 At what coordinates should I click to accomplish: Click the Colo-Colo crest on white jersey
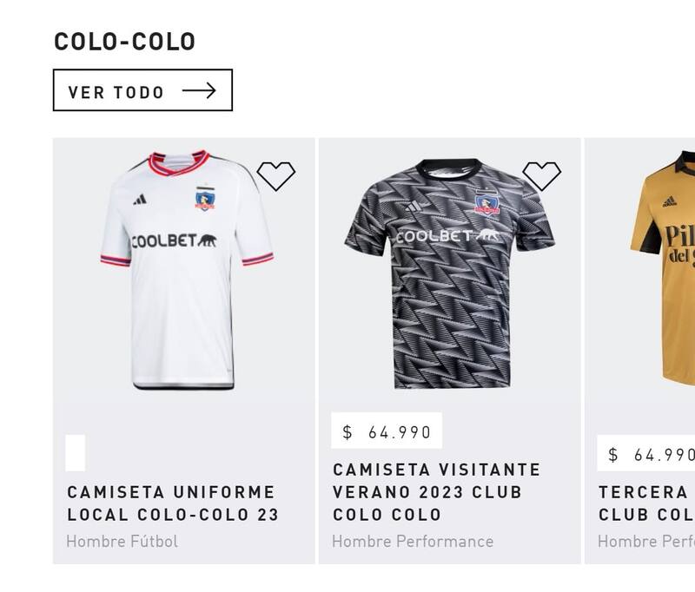tap(207, 199)
